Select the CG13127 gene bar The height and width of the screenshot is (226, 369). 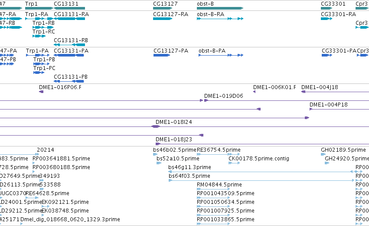click(x=163, y=8)
